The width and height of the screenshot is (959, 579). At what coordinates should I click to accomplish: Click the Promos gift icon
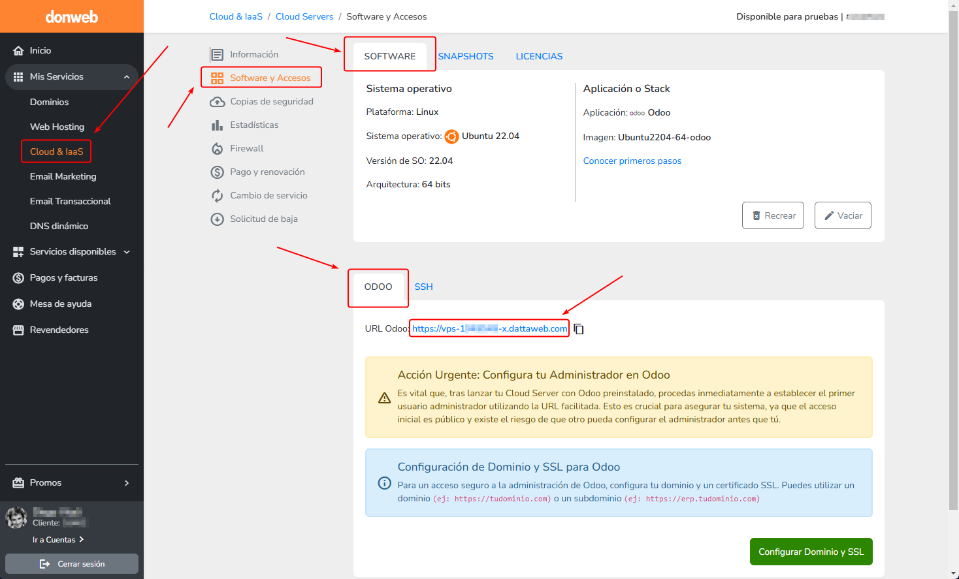[x=18, y=483]
